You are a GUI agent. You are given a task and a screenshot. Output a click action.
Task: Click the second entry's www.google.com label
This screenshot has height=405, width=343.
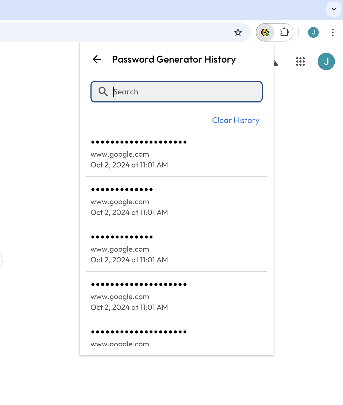pos(120,202)
